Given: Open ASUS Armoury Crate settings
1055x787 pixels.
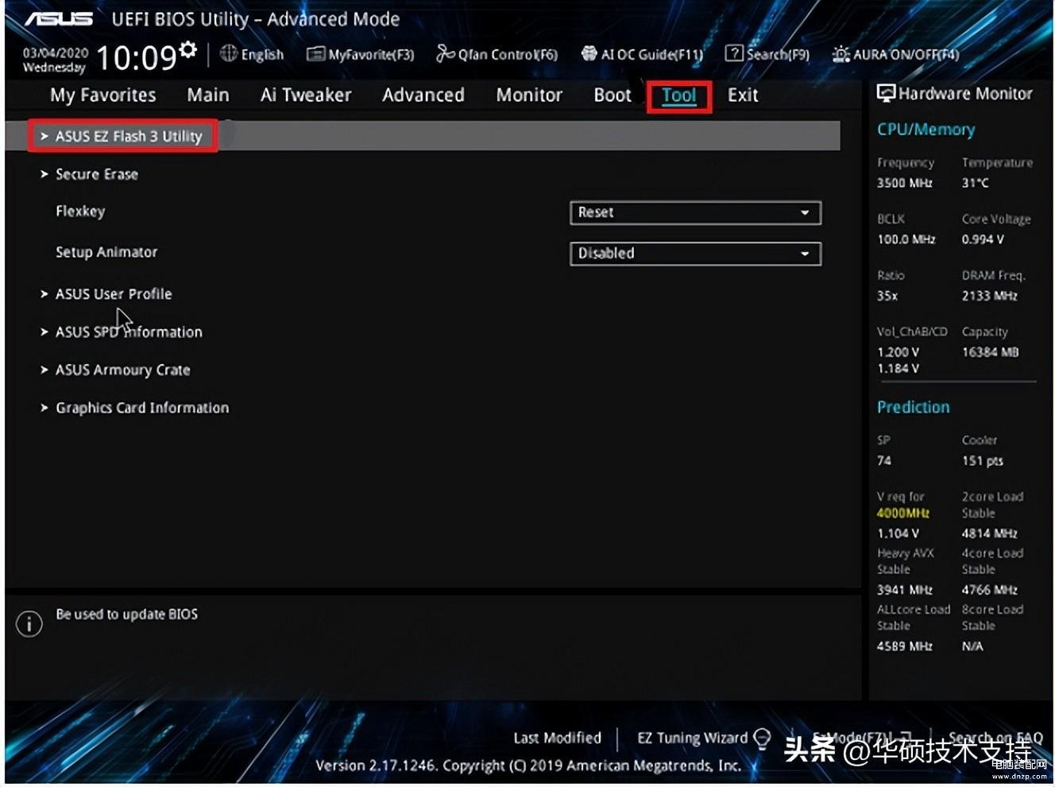Looking at the screenshot, I should coord(122,370).
